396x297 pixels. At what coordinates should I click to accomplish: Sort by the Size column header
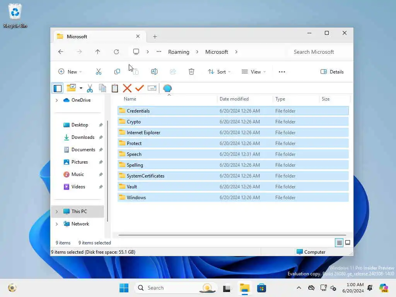[x=334, y=99]
